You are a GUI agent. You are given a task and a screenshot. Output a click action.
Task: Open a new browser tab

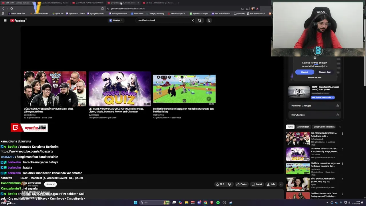(178, 3)
